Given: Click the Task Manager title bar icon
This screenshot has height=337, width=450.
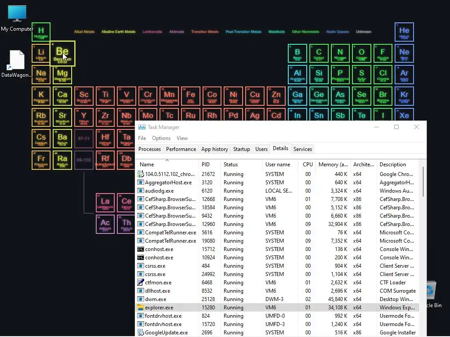Looking at the screenshot, I should [142, 127].
